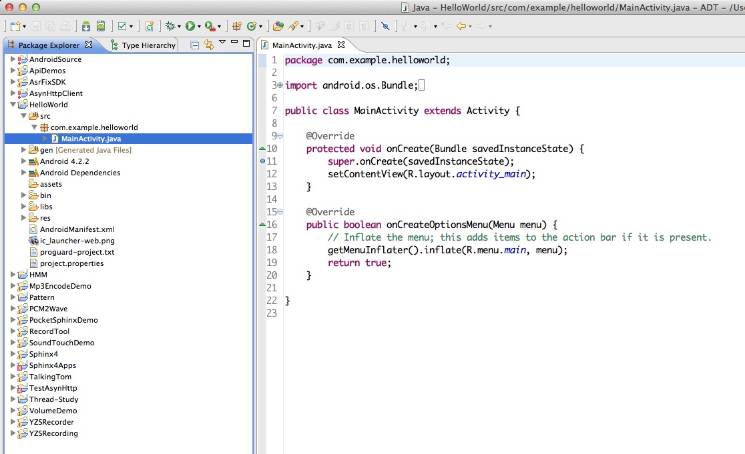Select the assets folder
Screen dimensions: 745x454
coord(51,184)
